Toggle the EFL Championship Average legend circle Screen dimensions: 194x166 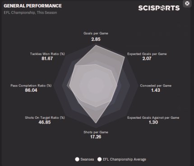click(100, 159)
